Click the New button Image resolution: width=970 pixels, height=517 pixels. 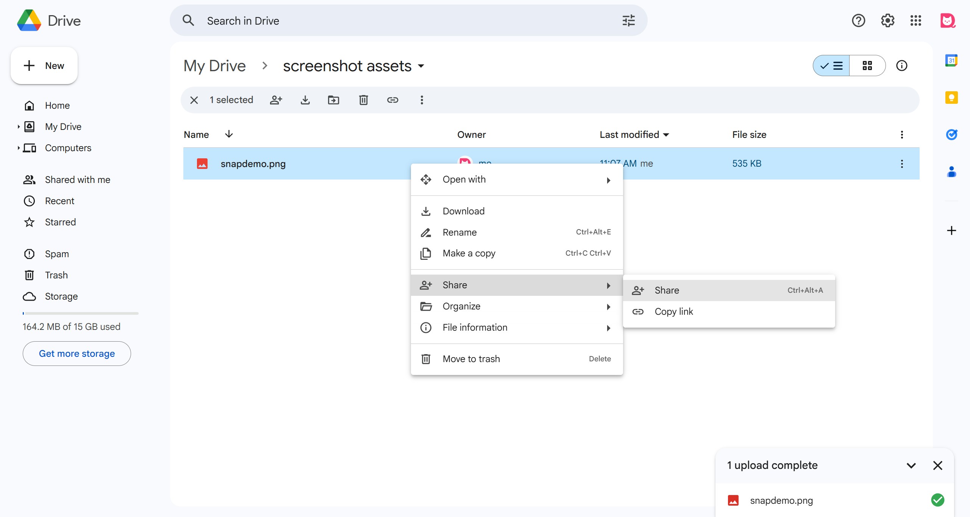coord(44,66)
